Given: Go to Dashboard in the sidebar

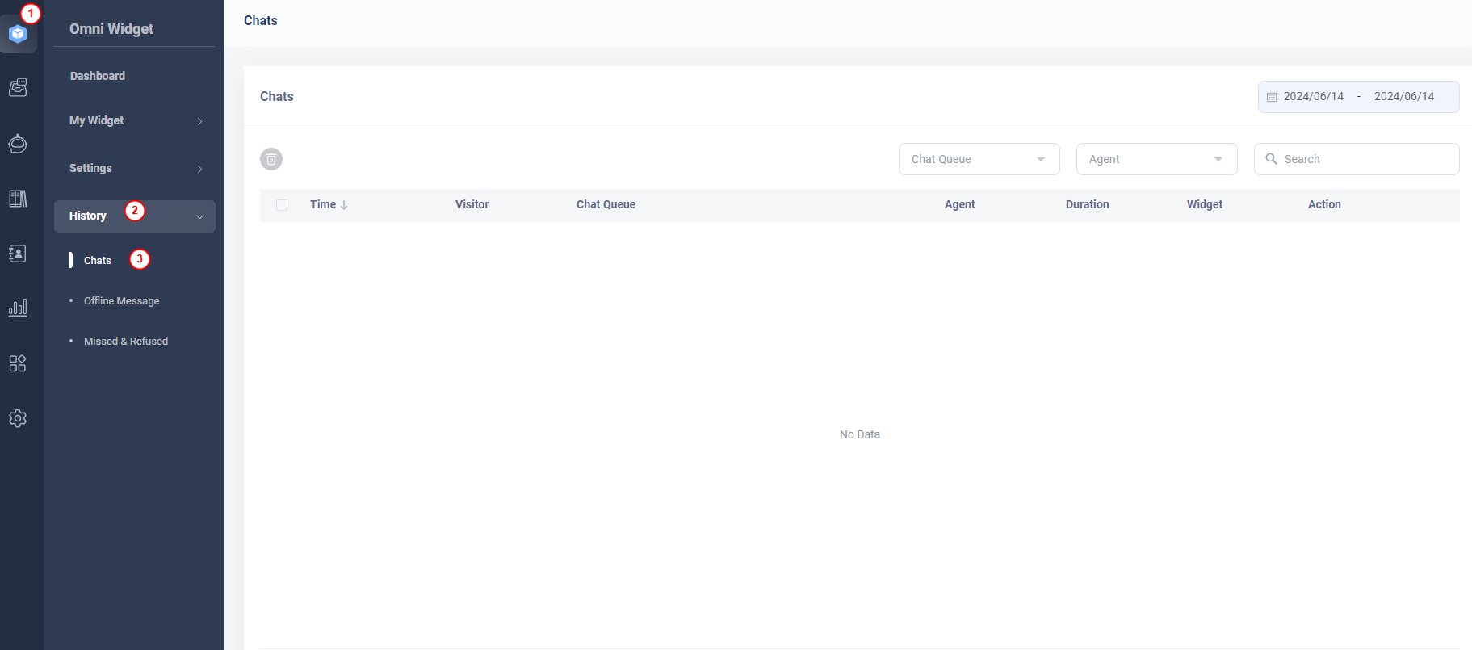Looking at the screenshot, I should [98, 76].
